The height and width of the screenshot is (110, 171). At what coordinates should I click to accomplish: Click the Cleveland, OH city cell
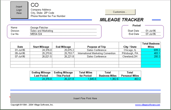point(130,56)
